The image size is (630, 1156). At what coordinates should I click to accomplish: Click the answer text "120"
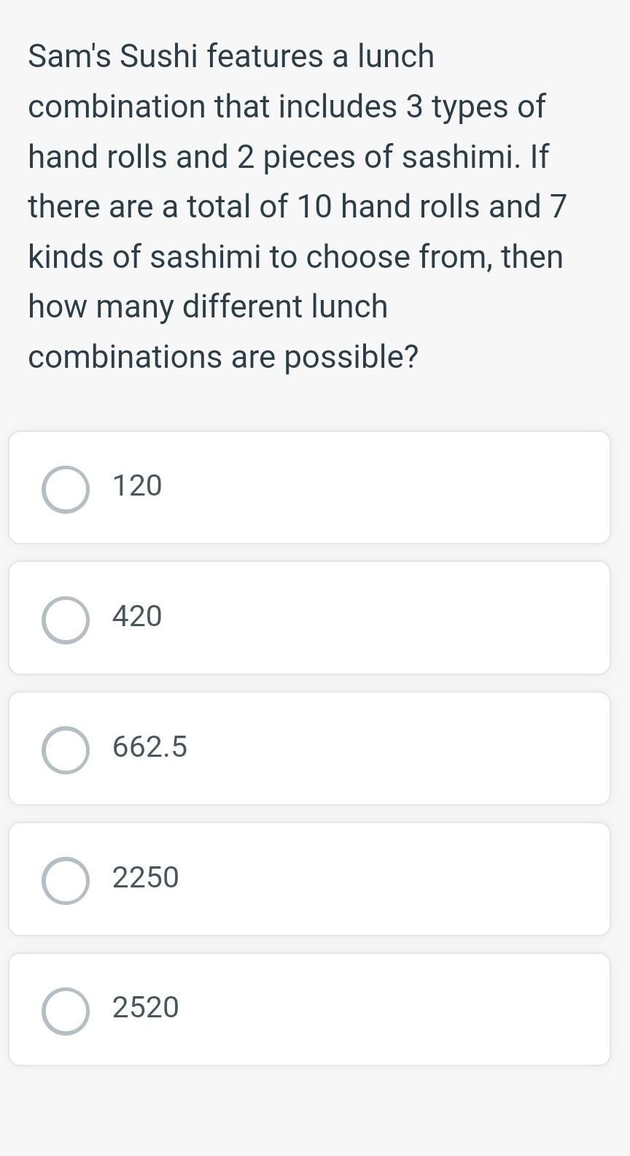pos(137,486)
